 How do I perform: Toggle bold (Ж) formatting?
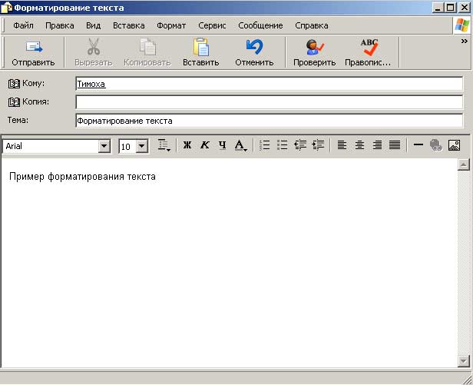click(187, 145)
